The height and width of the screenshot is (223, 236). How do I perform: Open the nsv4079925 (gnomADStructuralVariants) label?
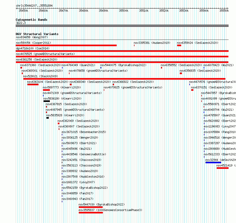click(133, 87)
